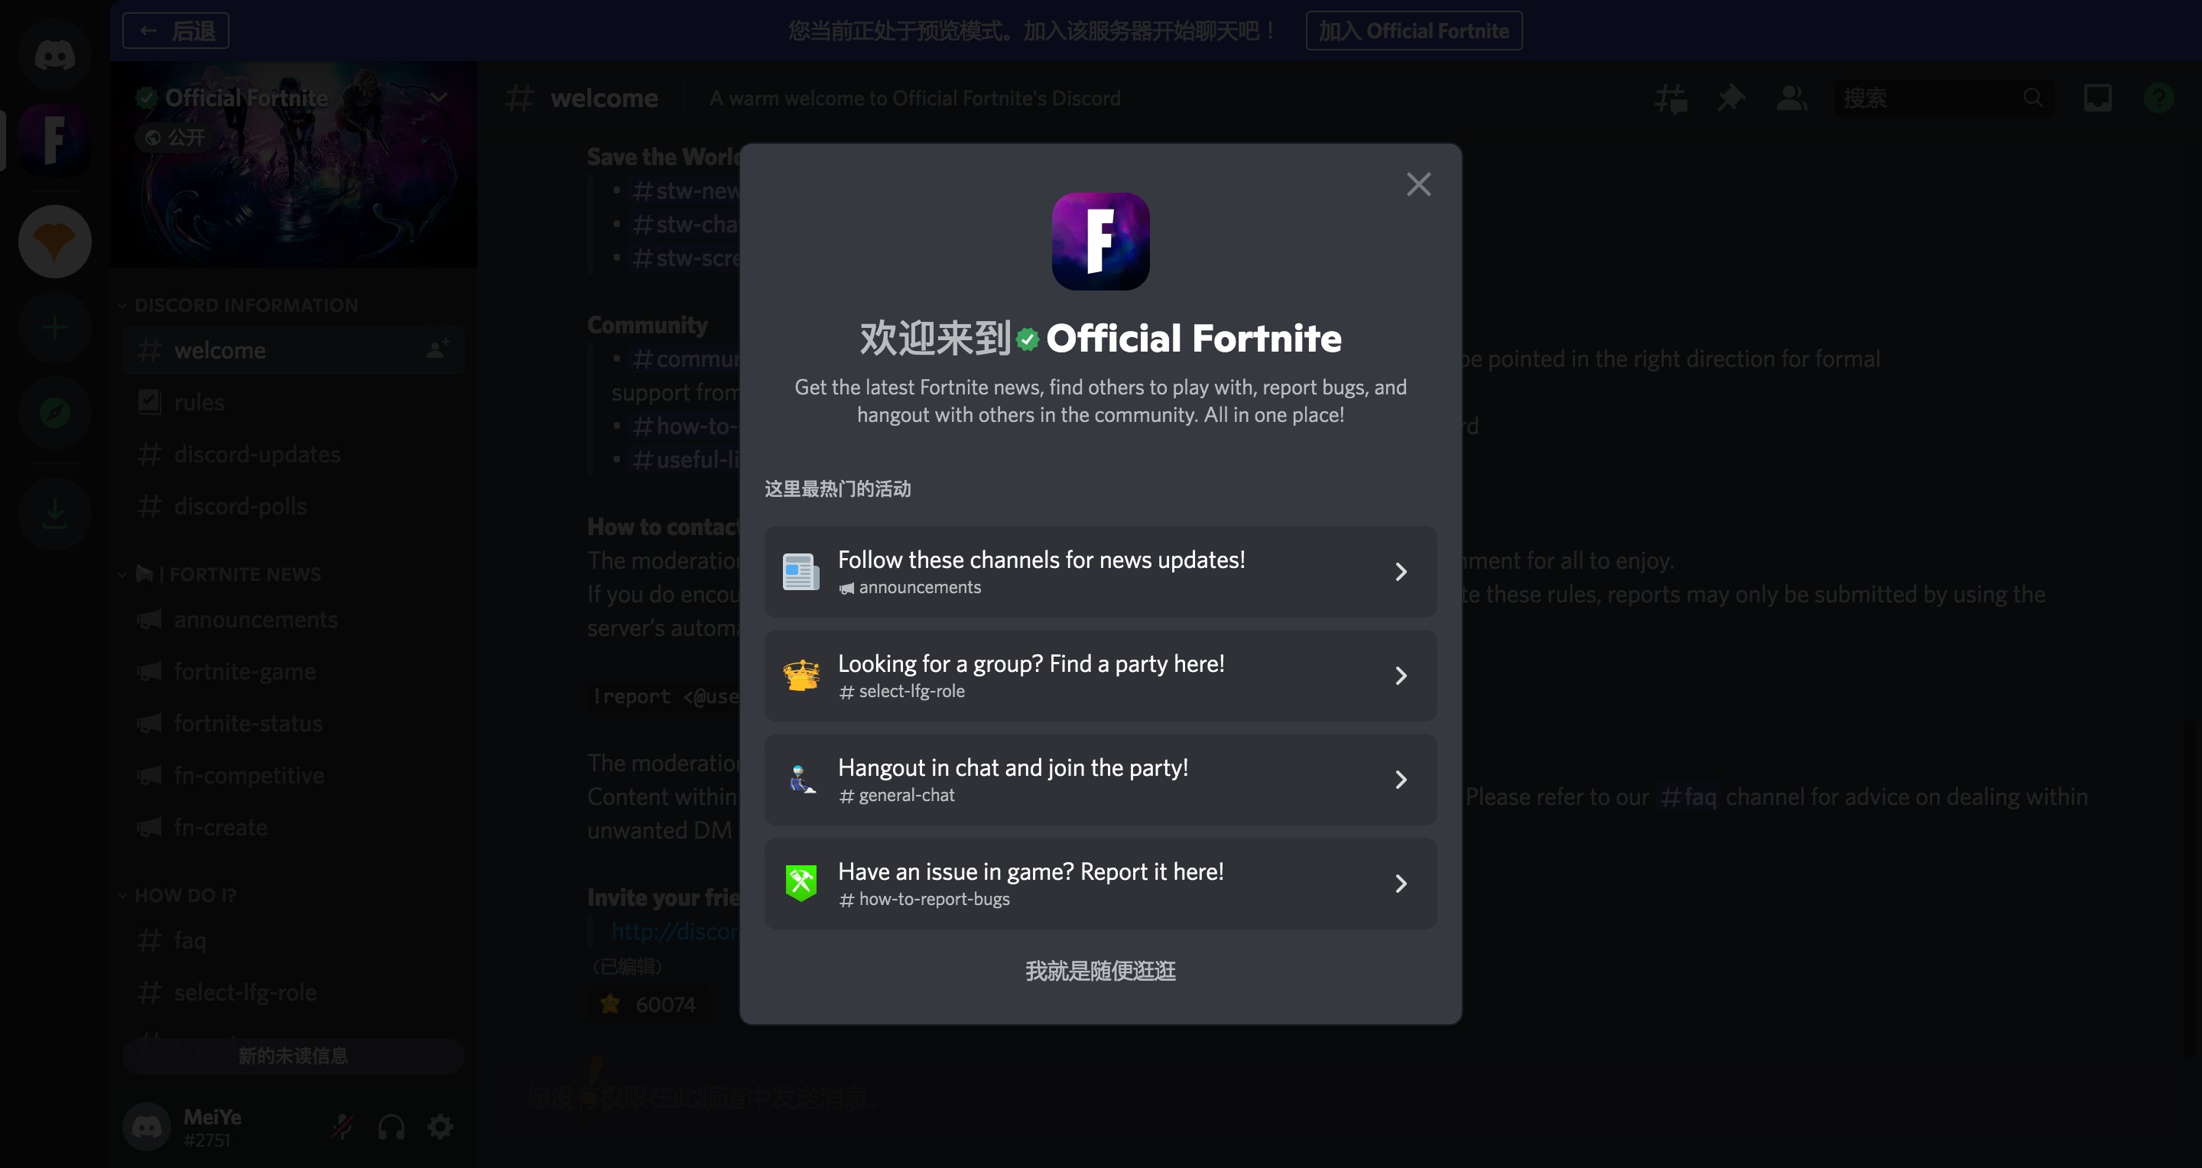The image size is (2202, 1168).
Task: Select the select-lfg-role channel in sidebar
Action: click(293, 993)
